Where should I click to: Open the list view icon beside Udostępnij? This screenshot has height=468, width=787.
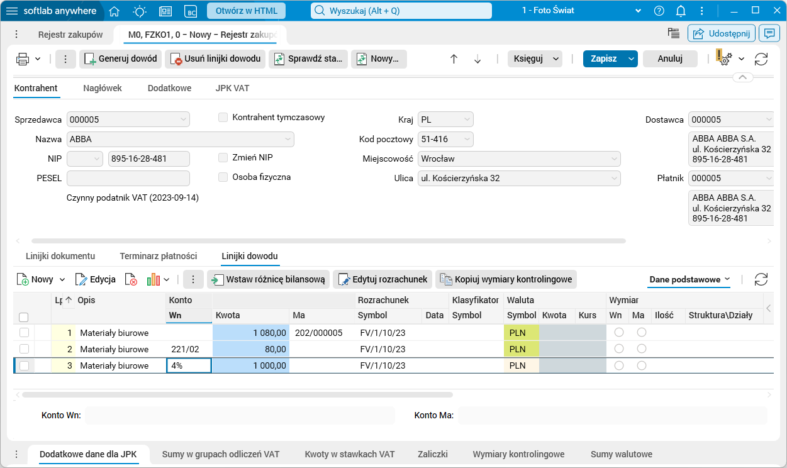674,33
